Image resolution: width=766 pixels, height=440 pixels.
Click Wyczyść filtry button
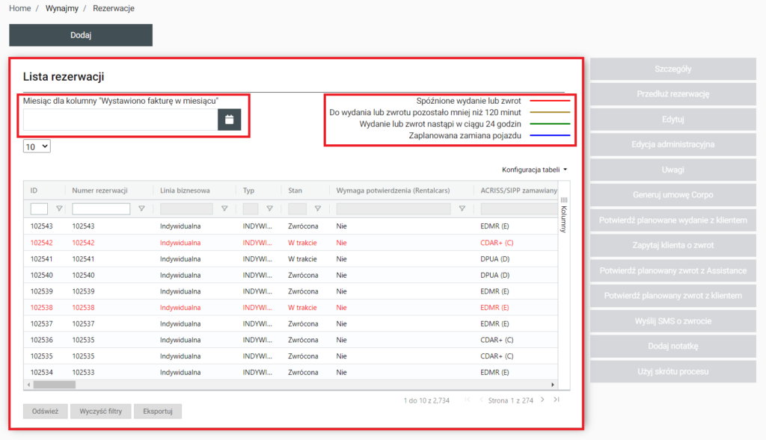pyautogui.click(x=100, y=411)
